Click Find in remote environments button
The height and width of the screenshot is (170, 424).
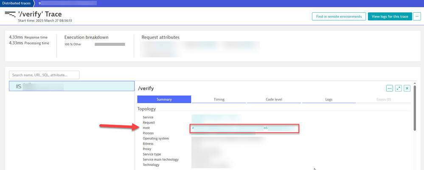coord(338,17)
